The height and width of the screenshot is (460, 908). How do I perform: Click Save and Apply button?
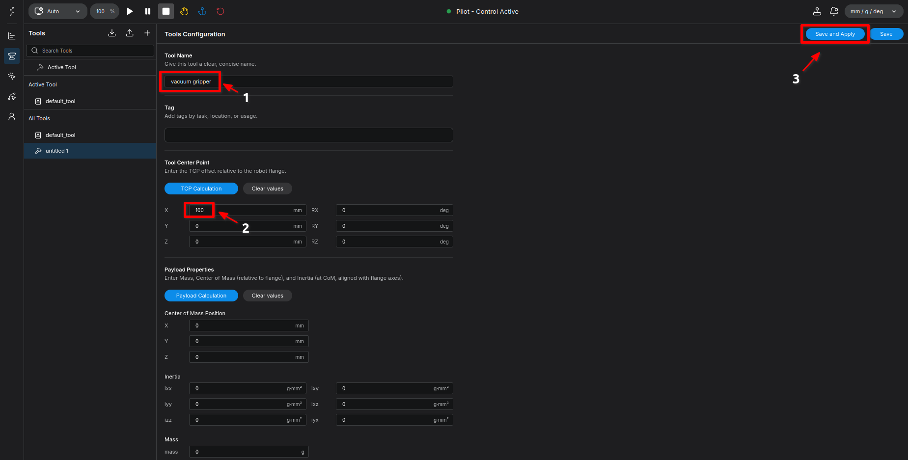pyautogui.click(x=835, y=34)
